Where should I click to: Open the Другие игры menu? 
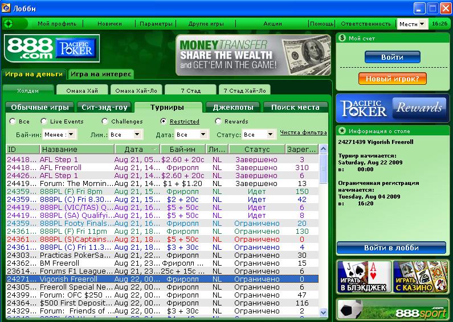pos(206,24)
